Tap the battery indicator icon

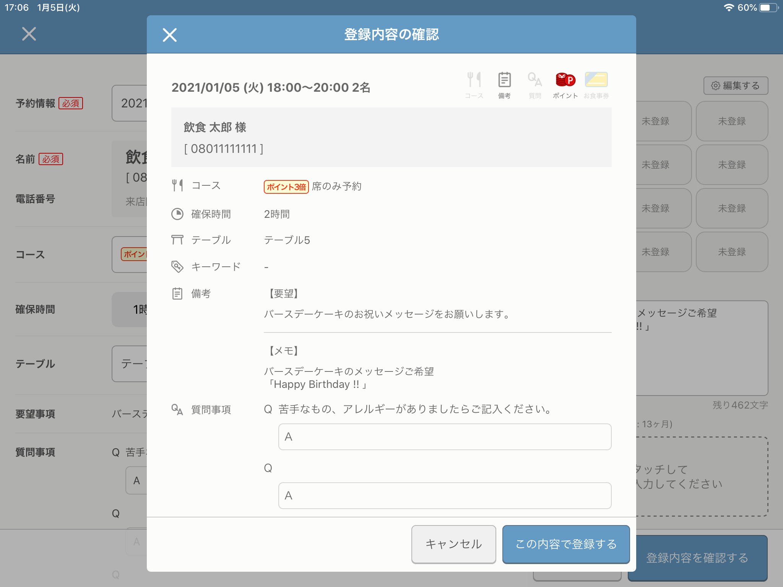click(768, 8)
